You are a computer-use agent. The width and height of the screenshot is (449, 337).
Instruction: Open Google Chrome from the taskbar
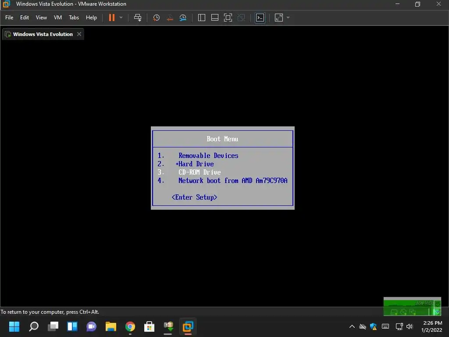130,326
